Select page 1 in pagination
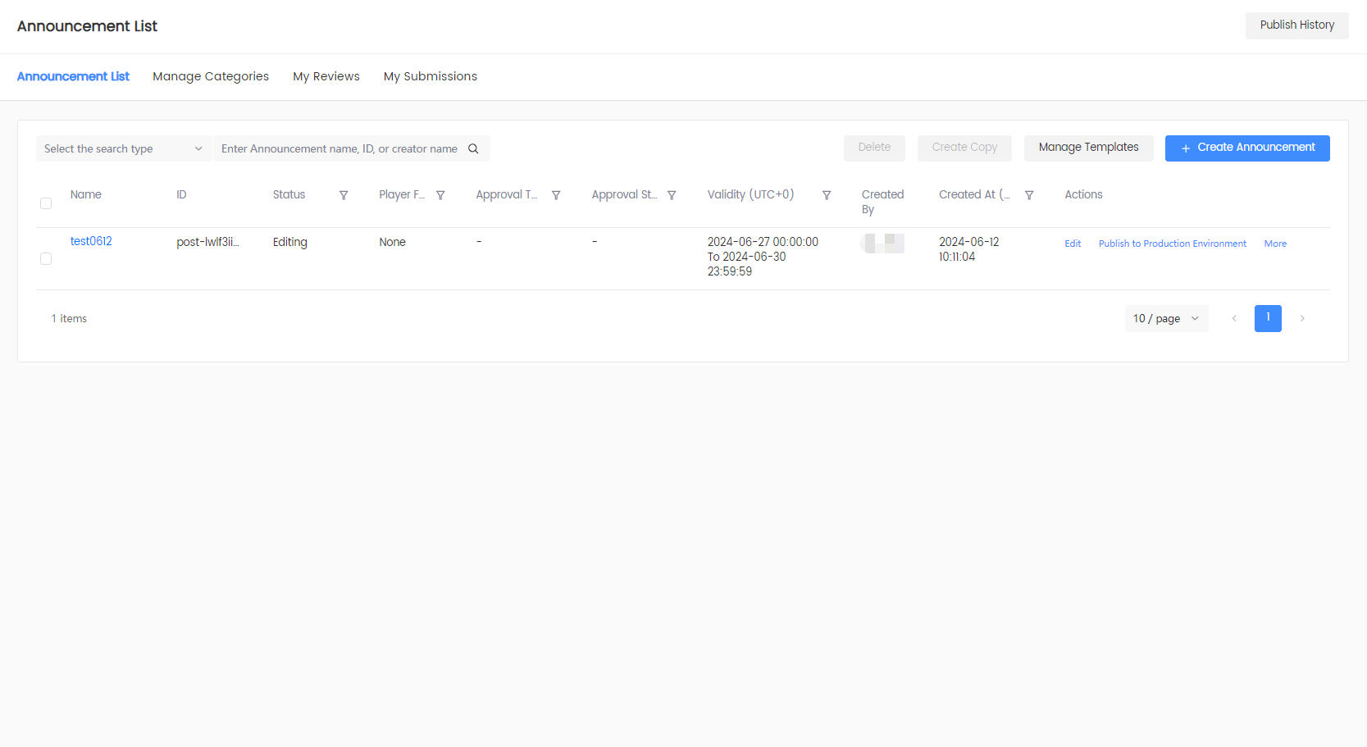Viewport: 1367px width, 747px height. pyautogui.click(x=1268, y=318)
